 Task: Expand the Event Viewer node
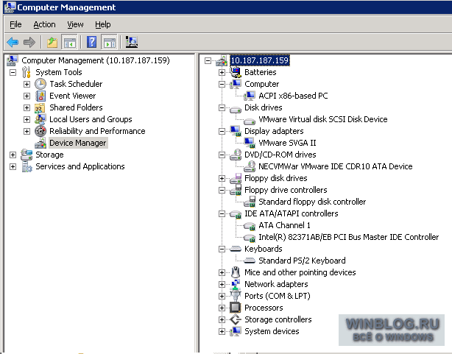click(27, 96)
